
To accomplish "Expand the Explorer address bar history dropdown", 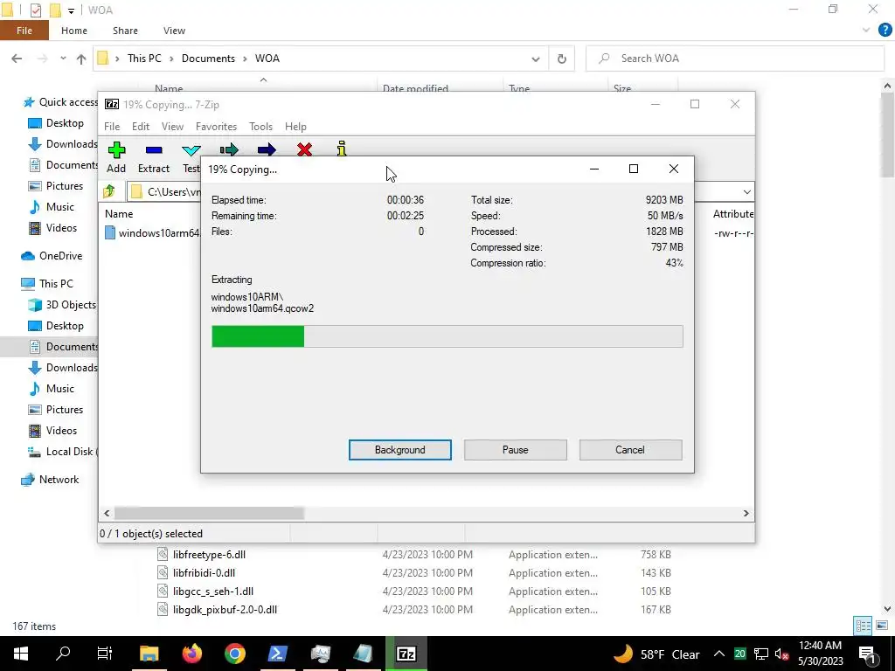I will tap(536, 59).
